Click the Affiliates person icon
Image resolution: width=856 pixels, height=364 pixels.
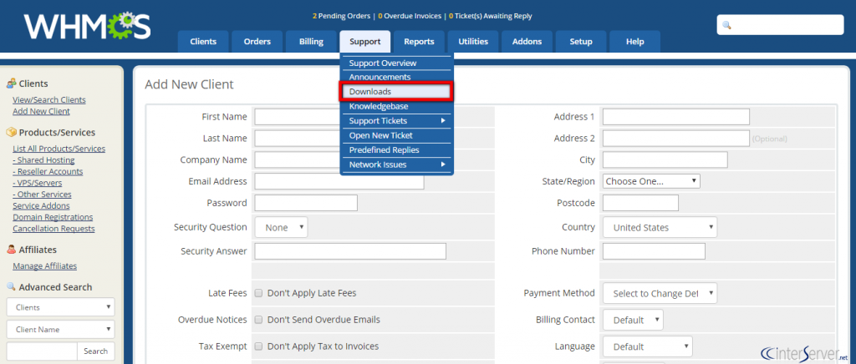(11, 250)
